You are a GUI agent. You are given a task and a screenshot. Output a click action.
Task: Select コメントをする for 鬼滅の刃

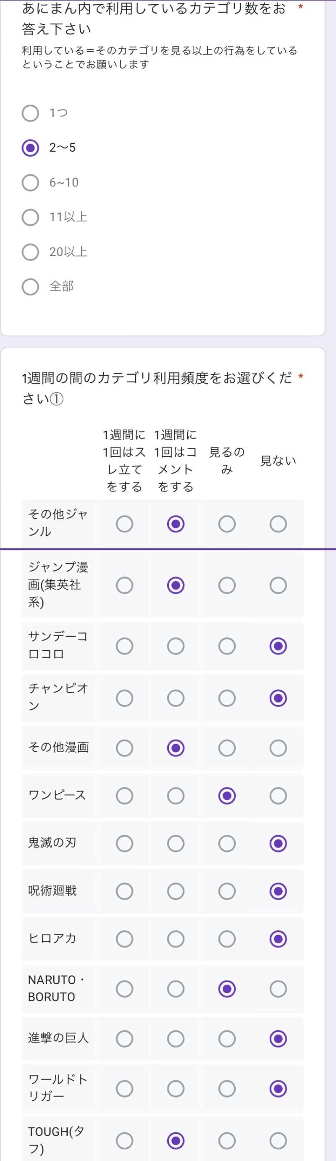176,843
